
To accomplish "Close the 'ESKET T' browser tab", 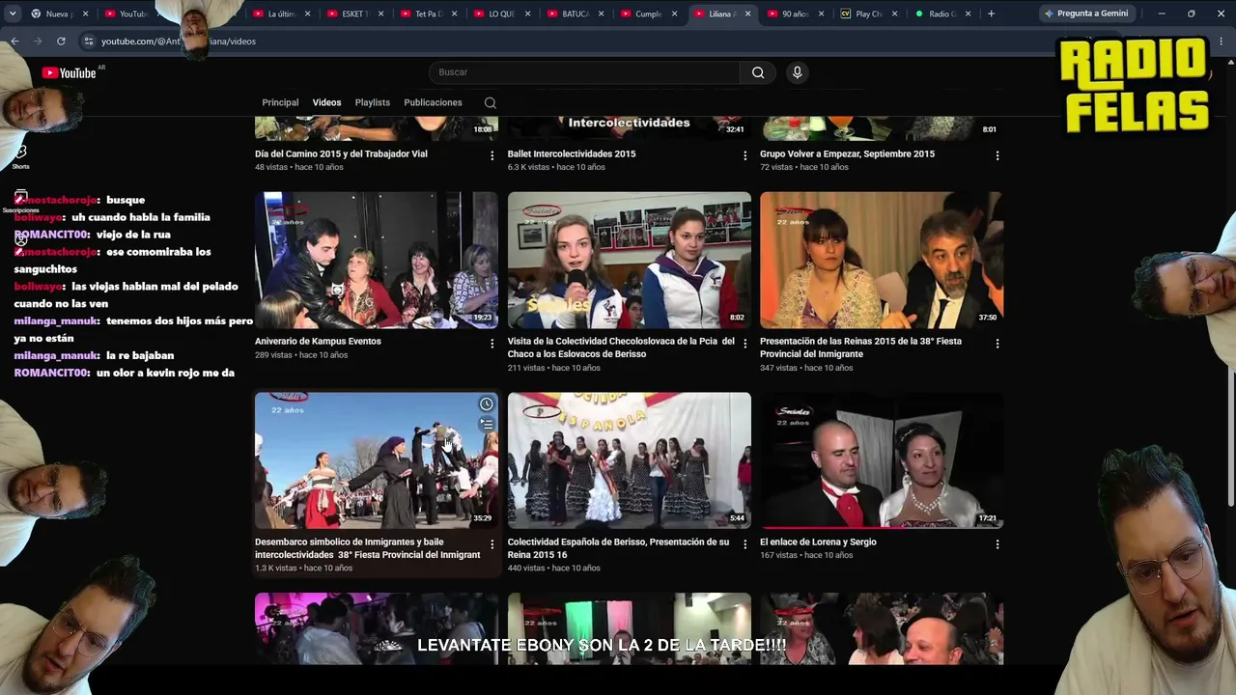I will click(x=381, y=14).
